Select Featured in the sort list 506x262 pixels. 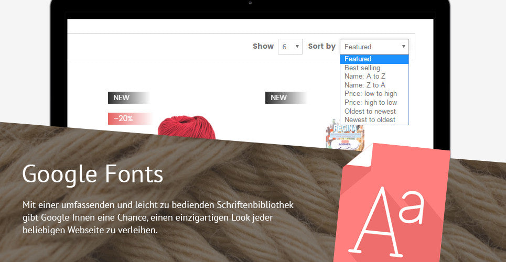pos(374,59)
